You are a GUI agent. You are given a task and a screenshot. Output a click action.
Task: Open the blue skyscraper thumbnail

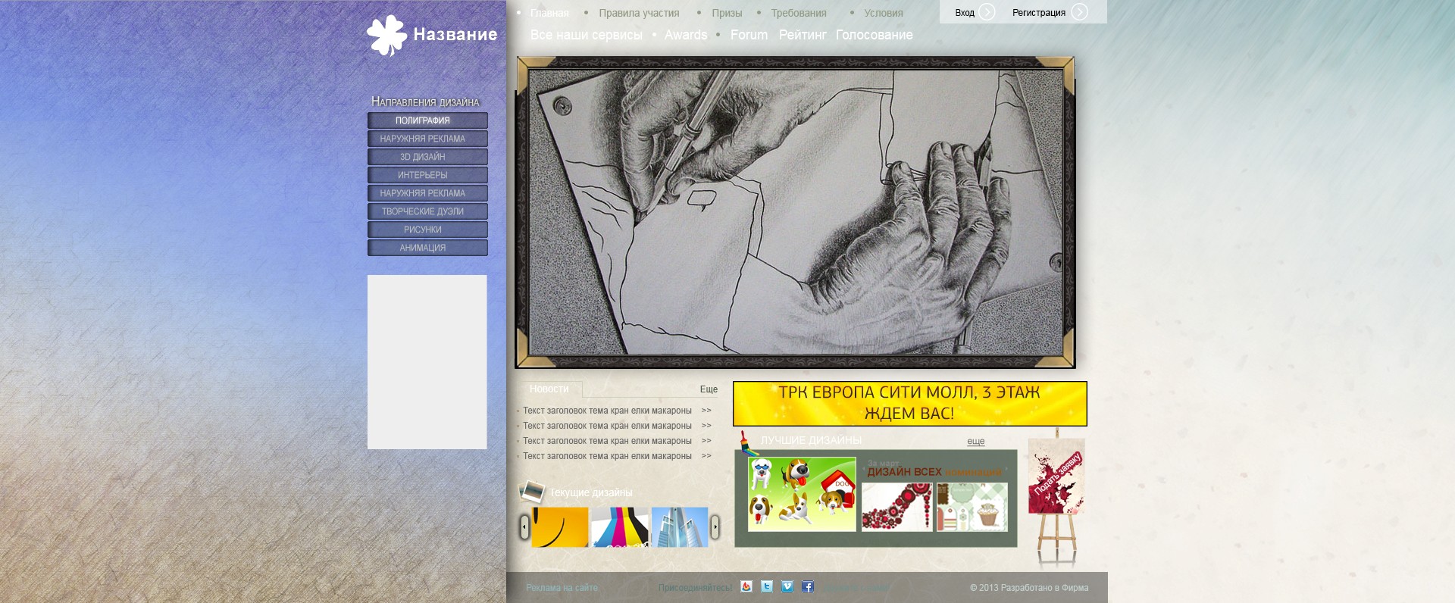coord(680,527)
